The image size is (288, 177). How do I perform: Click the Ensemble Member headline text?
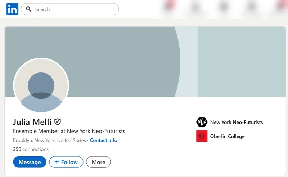[x=69, y=131]
